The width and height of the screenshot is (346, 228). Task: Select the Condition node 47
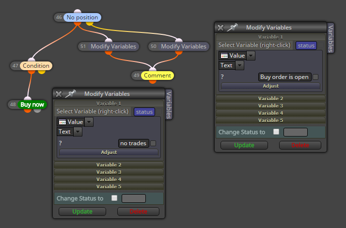point(36,66)
